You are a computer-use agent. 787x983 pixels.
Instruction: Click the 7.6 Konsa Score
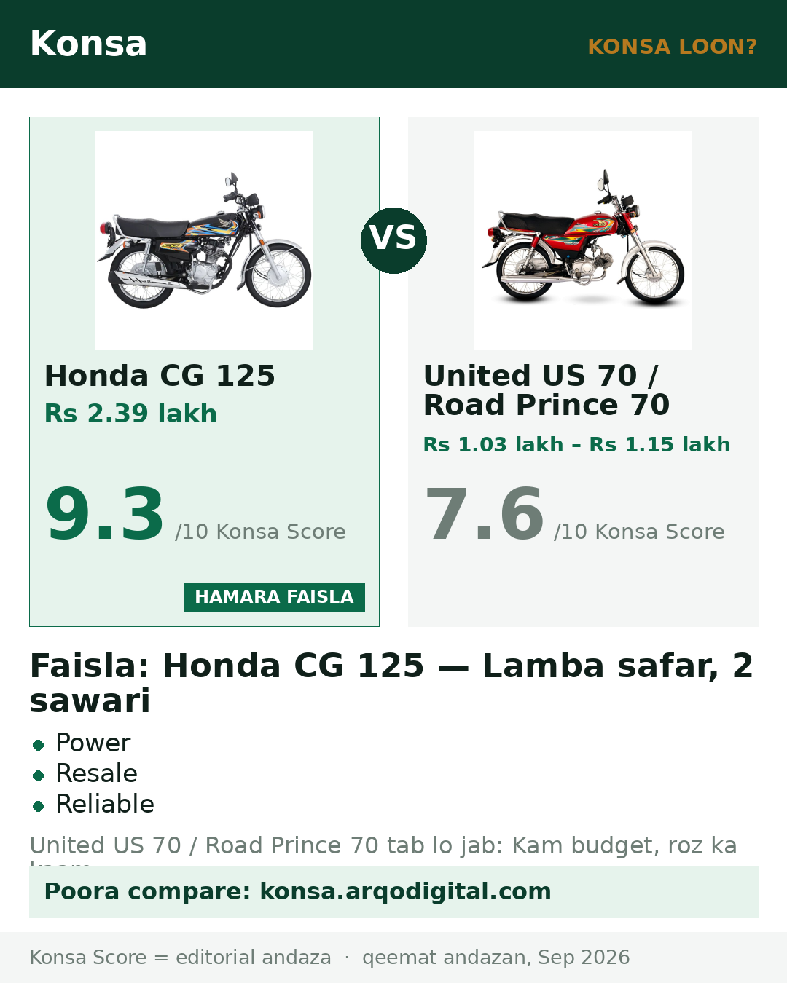483,514
